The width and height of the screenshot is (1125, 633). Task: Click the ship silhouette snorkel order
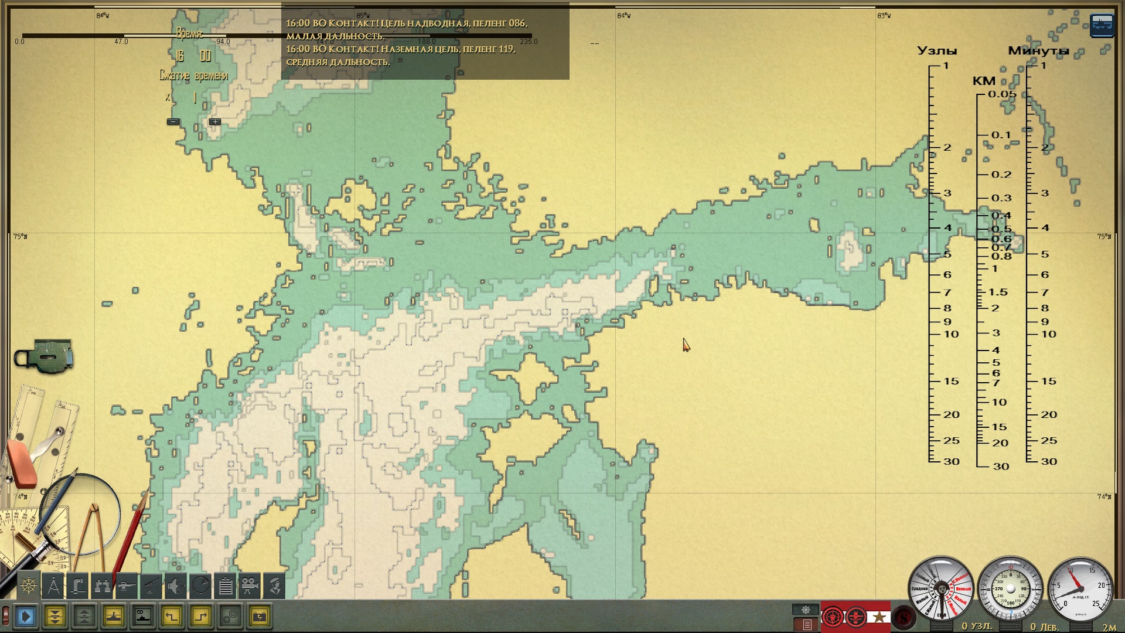point(143,617)
